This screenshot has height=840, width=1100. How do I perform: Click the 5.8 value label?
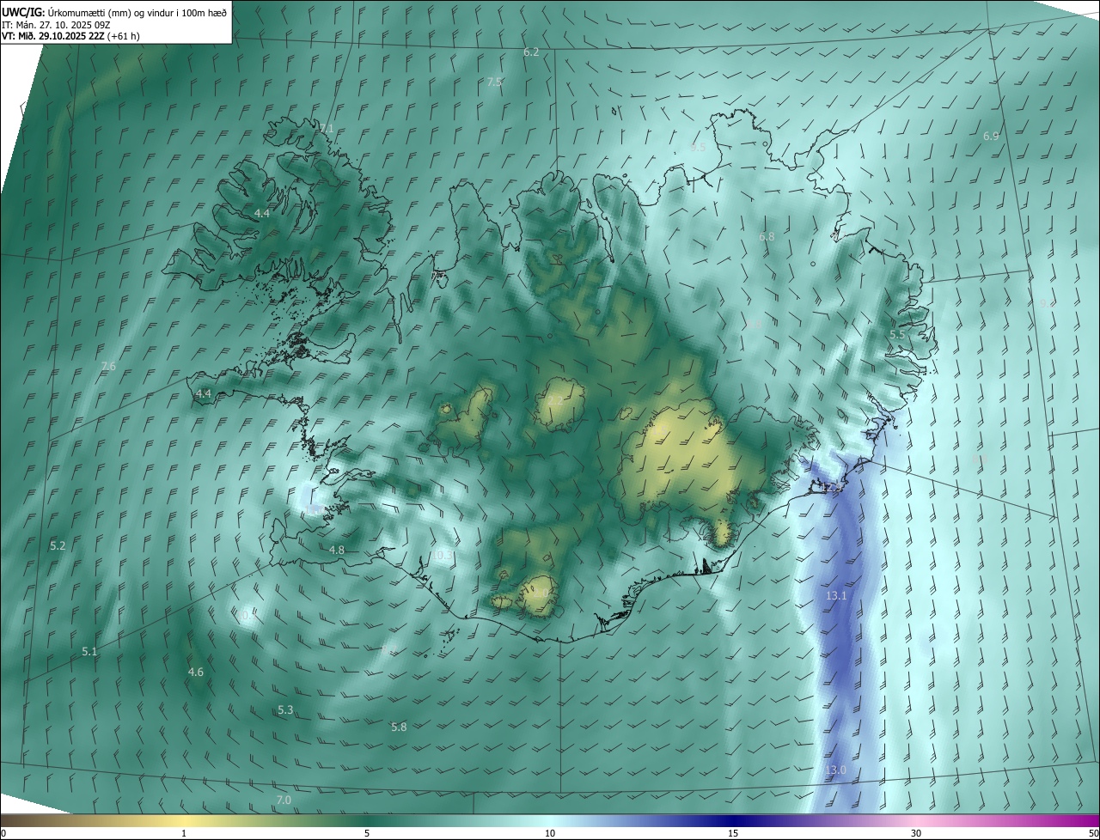pyautogui.click(x=399, y=727)
